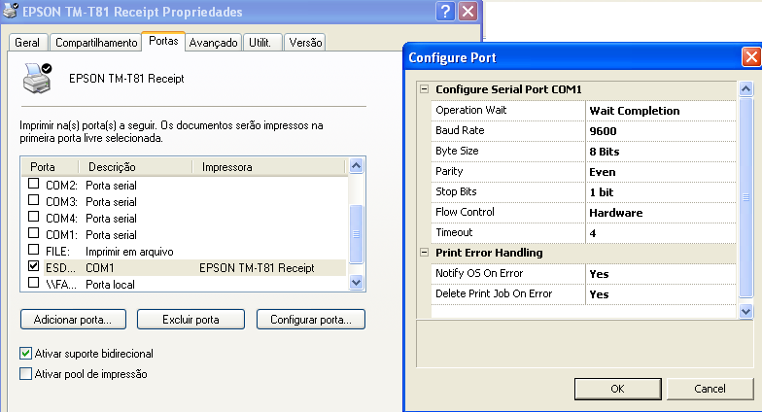Image resolution: width=762 pixels, height=412 pixels.
Task: Check the COM3 port checkbox
Action: (33, 200)
